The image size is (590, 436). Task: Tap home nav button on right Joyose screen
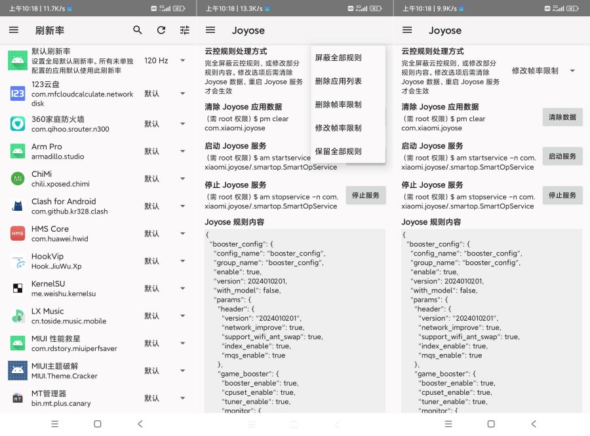pyautogui.click(x=491, y=424)
